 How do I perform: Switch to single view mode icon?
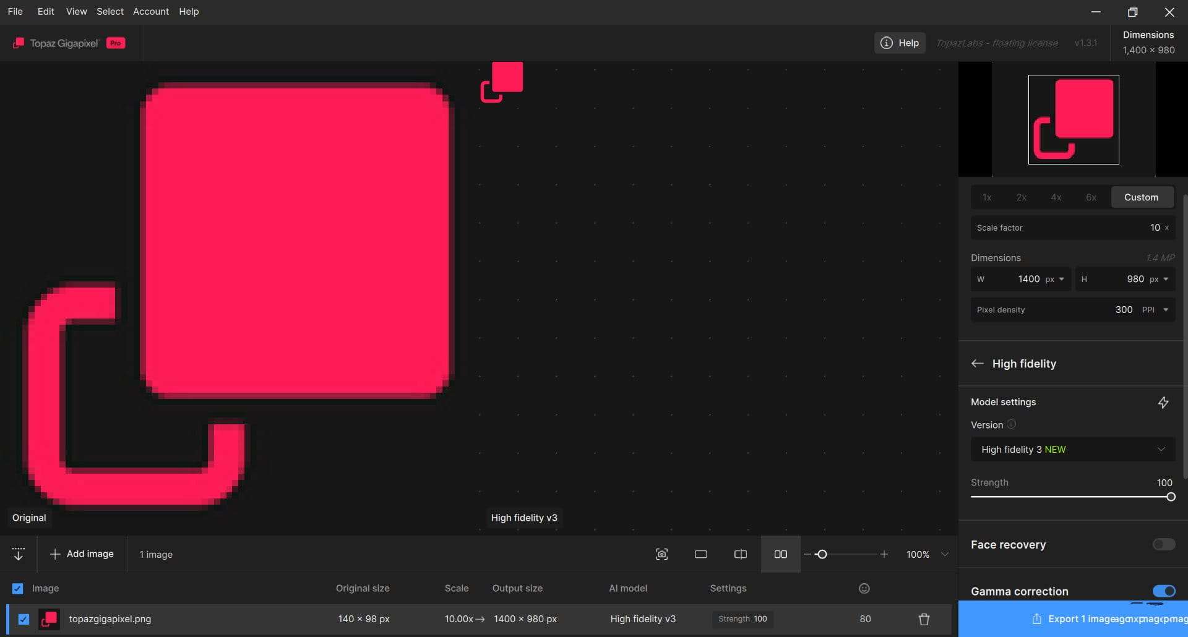click(701, 554)
